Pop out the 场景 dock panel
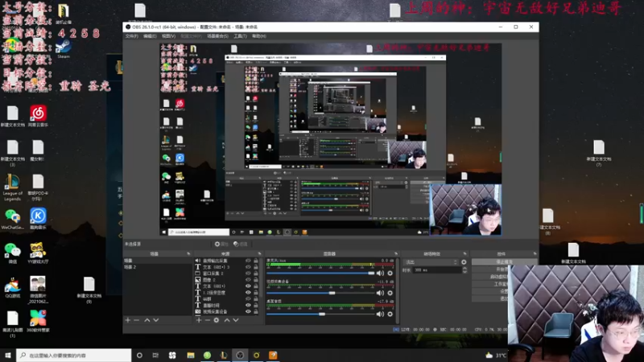Screen dimensions: 644x362 coord(188,253)
